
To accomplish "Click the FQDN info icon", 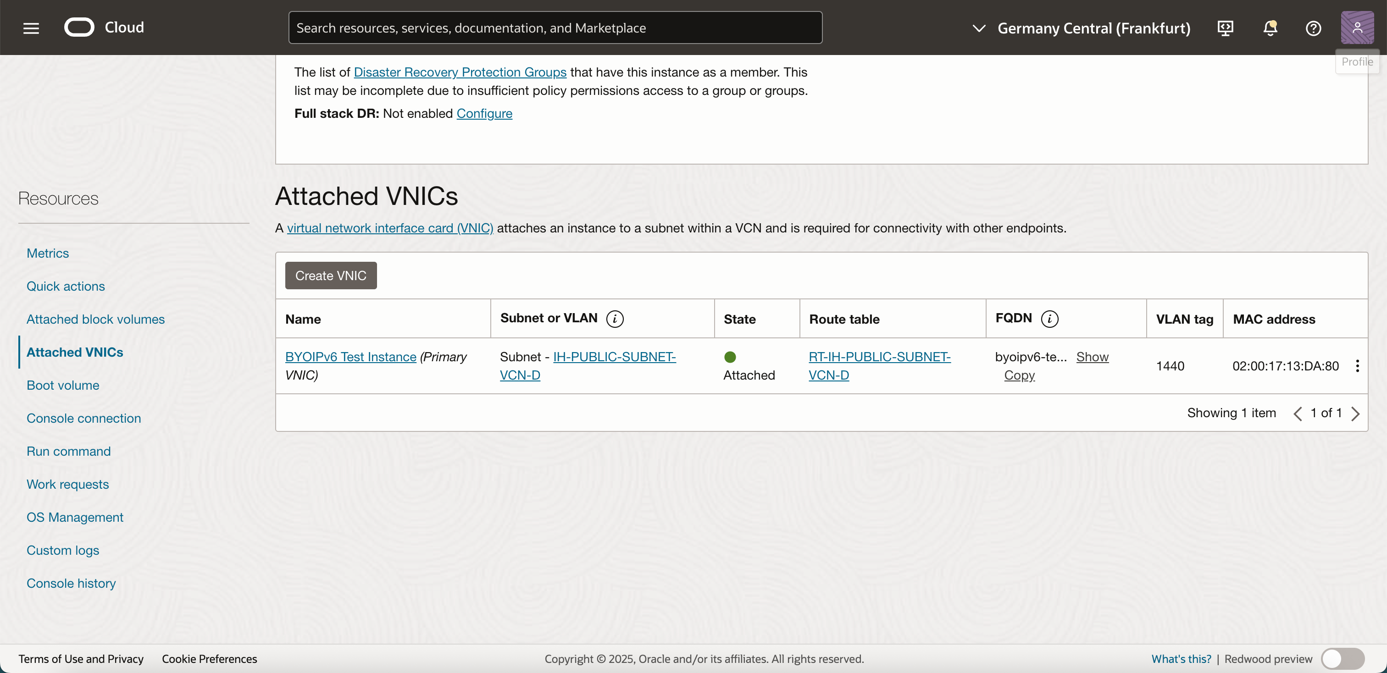I will [1049, 319].
